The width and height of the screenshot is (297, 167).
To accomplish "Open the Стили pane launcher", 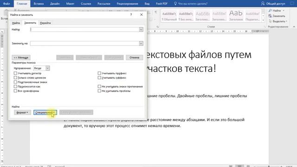I will 265,27.
